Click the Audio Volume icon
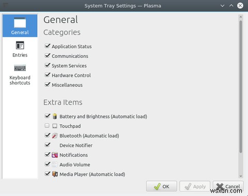The image size is (248, 196). pyautogui.click(x=54, y=164)
